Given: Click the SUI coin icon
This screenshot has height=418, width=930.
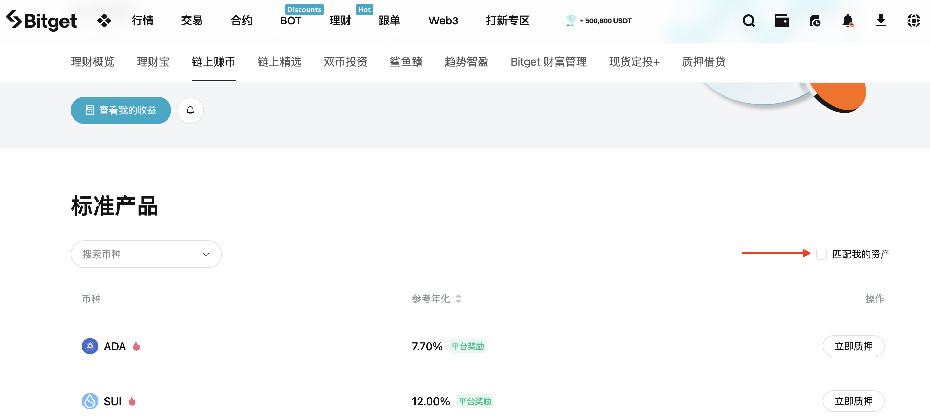Looking at the screenshot, I should (90, 401).
